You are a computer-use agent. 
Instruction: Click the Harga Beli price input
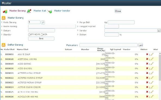pyautogui.click(x=121, y=22)
